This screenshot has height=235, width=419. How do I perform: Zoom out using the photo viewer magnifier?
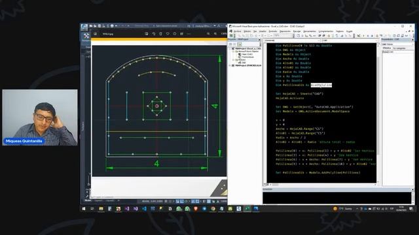[x=208, y=34]
